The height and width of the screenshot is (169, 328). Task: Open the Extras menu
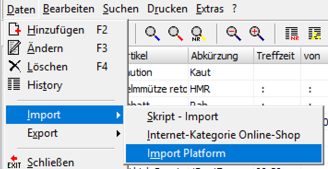tap(210, 9)
